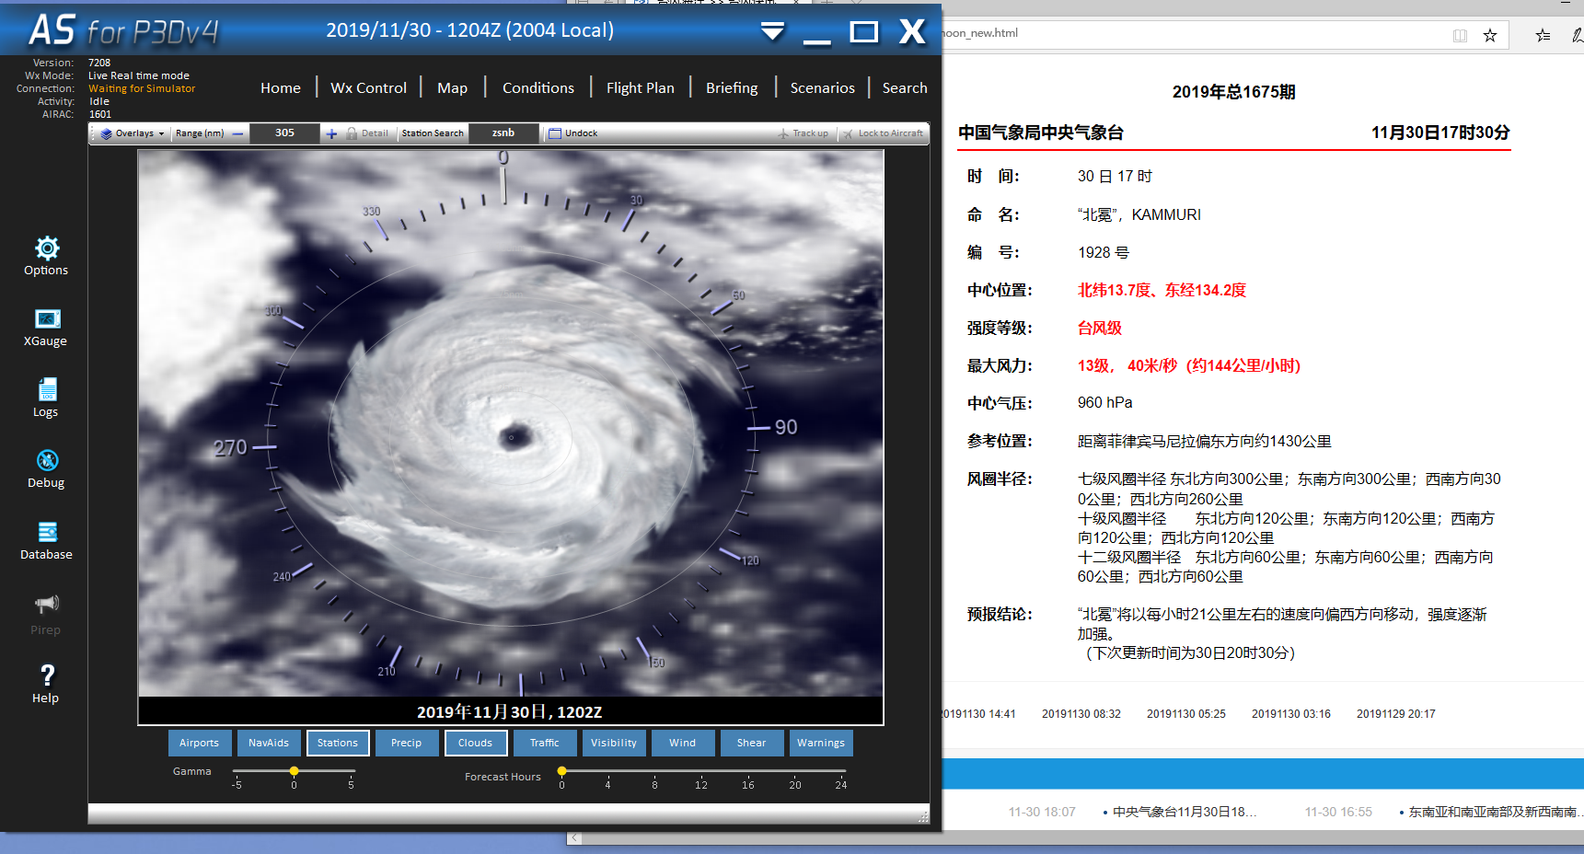
Task: Click the favorites star in browser address bar
Action: click(x=1489, y=36)
